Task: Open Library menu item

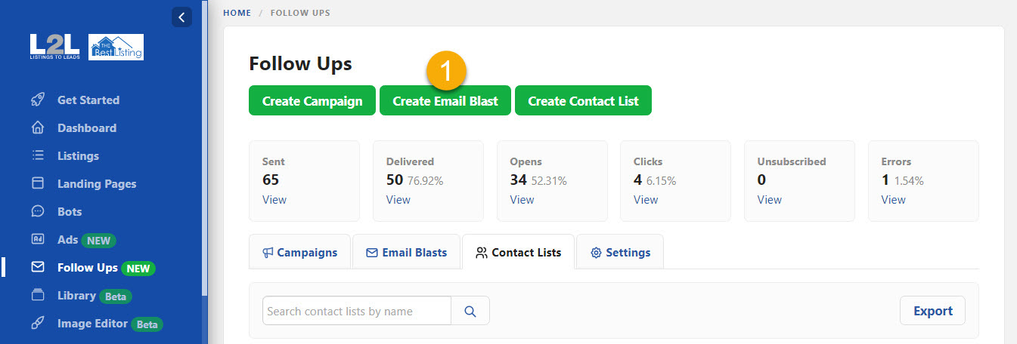Action: [x=76, y=295]
